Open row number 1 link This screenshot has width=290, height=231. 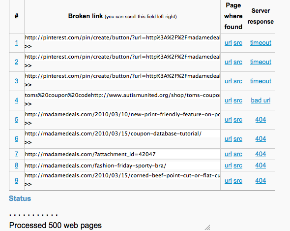(16, 43)
